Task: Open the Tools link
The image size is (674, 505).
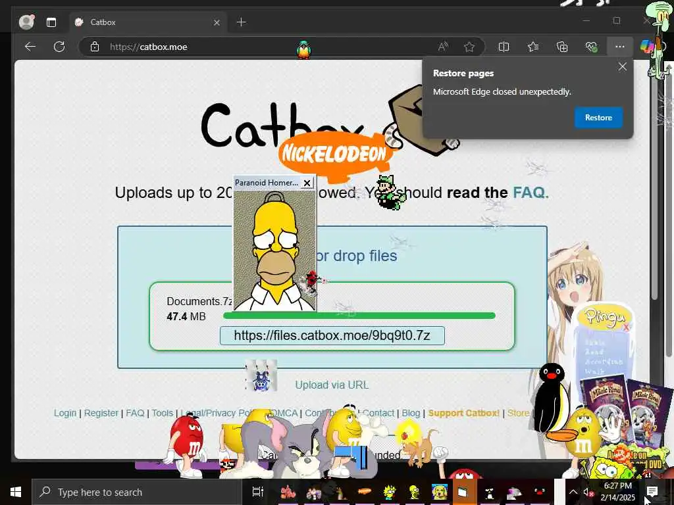Action: 163,413
